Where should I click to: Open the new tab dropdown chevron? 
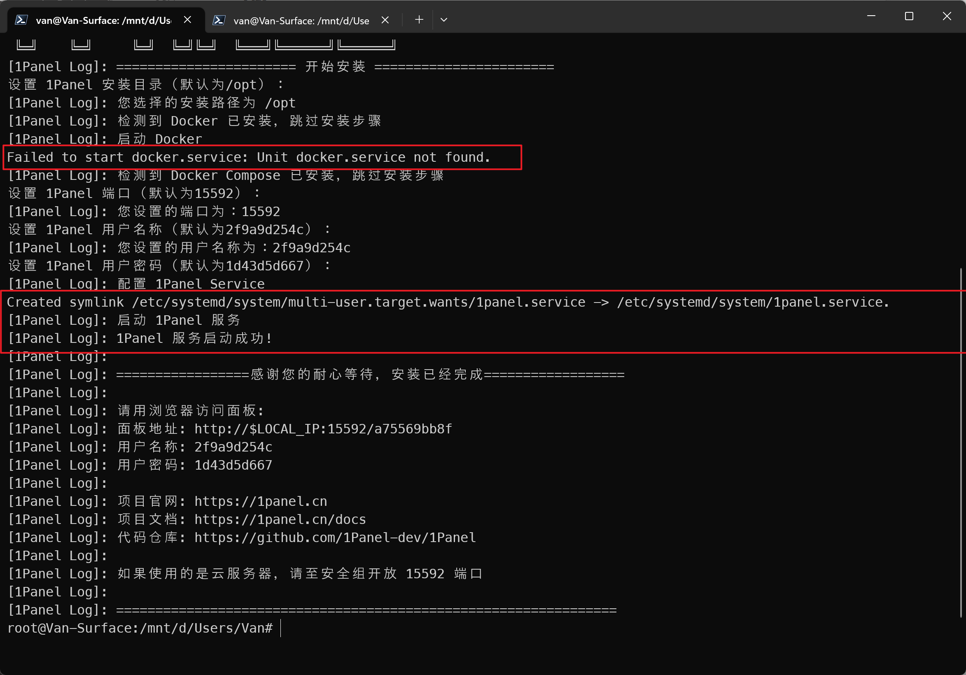coord(443,19)
